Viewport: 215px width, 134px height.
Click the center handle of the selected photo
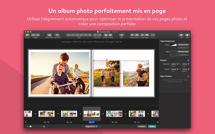106,73
